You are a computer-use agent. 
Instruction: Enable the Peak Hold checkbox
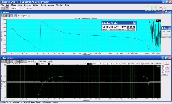click(24, 8)
